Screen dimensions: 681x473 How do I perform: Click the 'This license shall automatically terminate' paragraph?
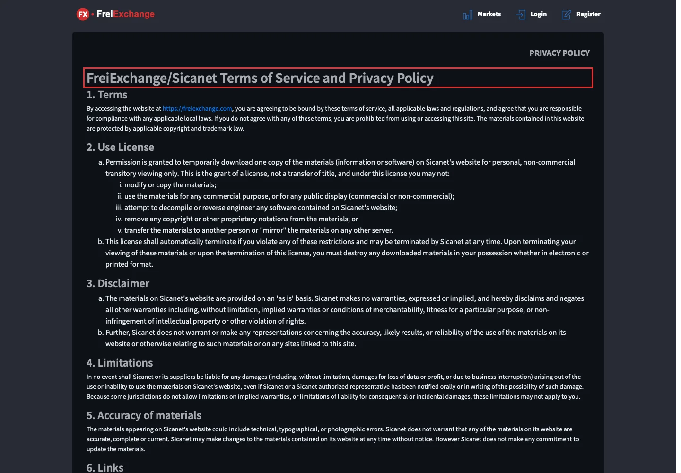coord(347,253)
